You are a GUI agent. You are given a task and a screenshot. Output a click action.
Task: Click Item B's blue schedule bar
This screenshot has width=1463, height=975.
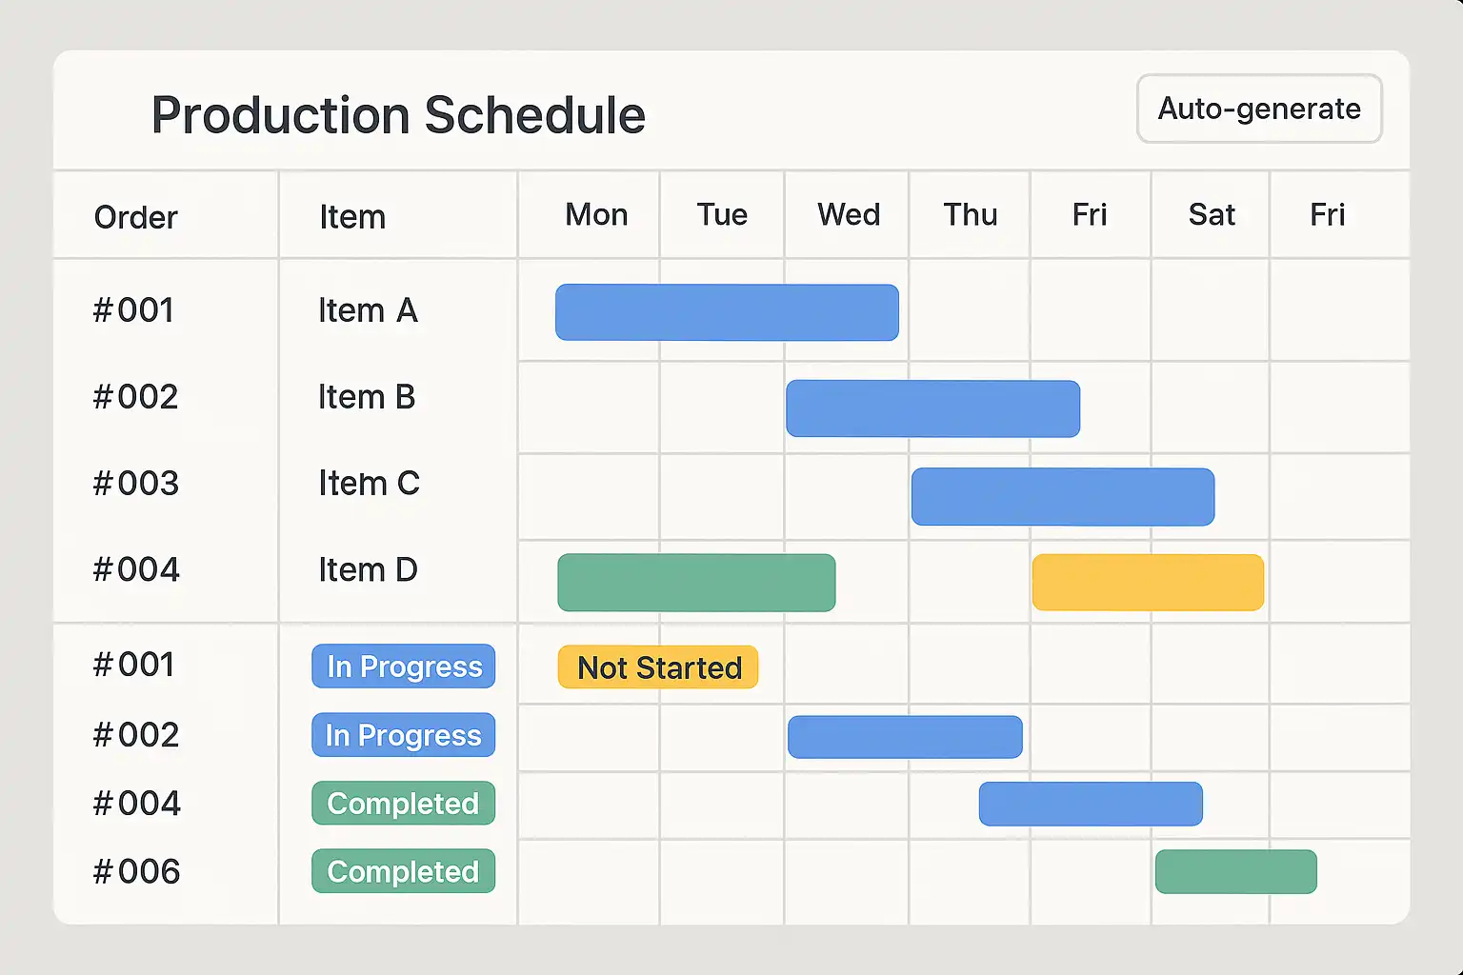point(932,408)
